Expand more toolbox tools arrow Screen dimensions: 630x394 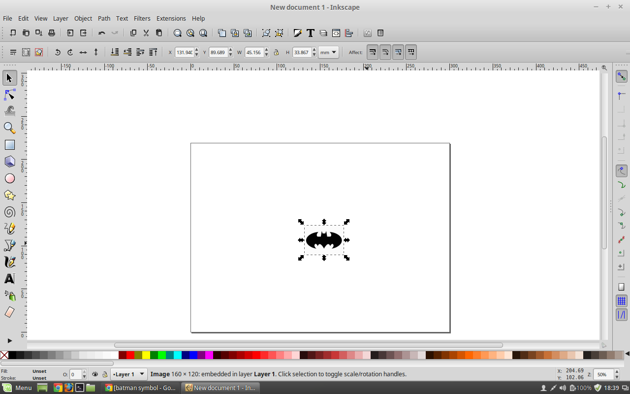click(x=9, y=340)
